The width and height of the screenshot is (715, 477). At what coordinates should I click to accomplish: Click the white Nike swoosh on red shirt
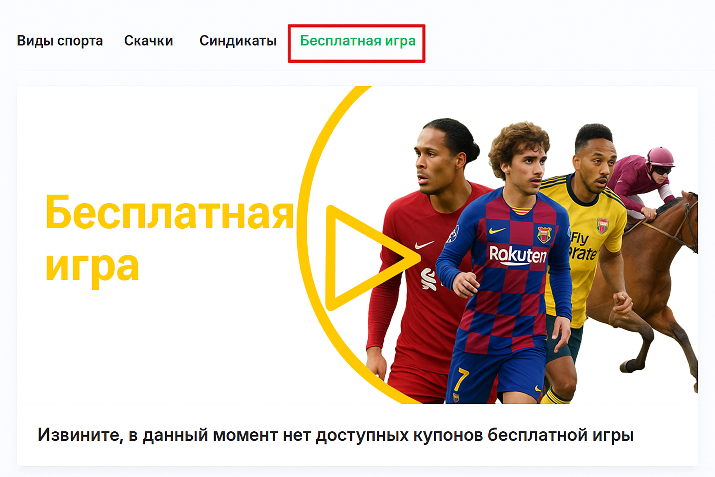point(424,245)
